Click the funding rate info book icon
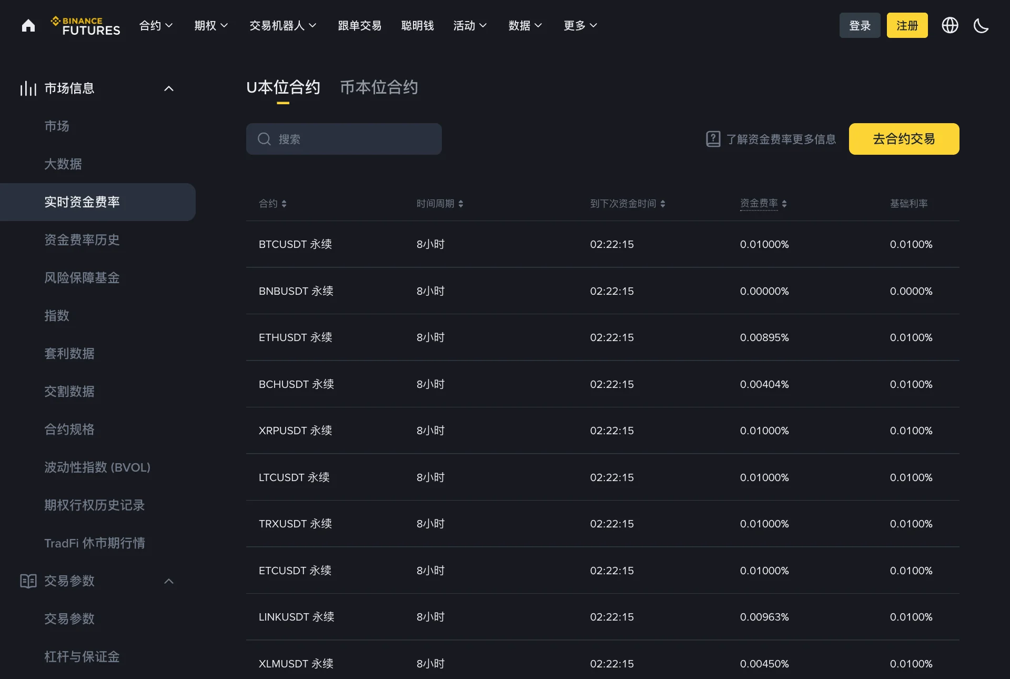1010x679 pixels. tap(713, 139)
